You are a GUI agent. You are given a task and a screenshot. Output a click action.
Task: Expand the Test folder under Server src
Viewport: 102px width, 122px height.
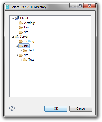coord(21,60)
